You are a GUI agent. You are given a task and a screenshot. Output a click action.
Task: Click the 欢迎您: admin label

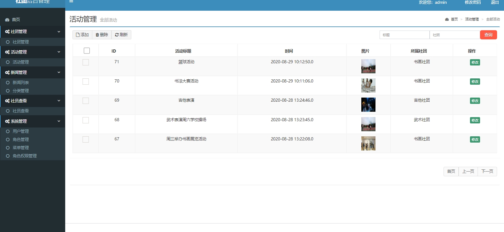point(433,2)
